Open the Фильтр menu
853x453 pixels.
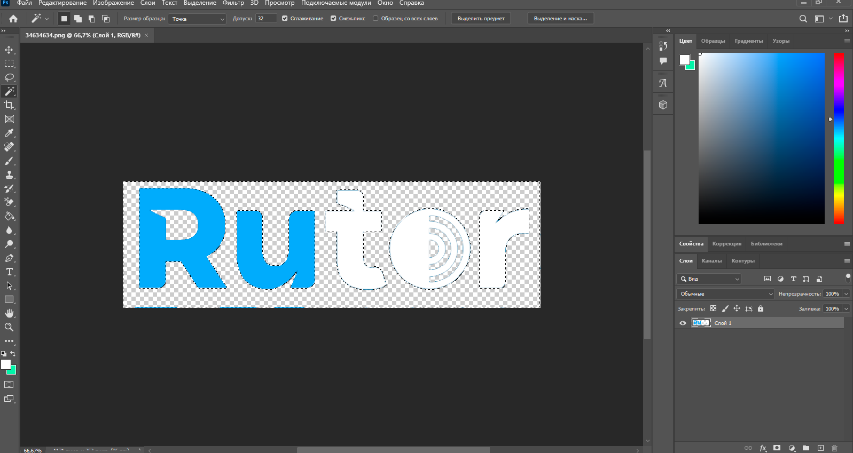tap(233, 3)
